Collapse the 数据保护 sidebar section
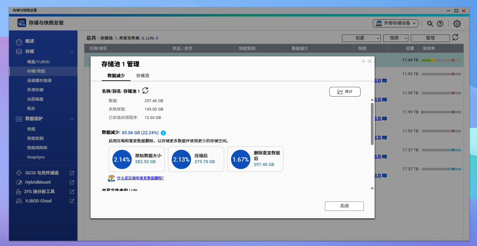Image resolution: width=477 pixels, height=246 pixels. tap(72, 119)
